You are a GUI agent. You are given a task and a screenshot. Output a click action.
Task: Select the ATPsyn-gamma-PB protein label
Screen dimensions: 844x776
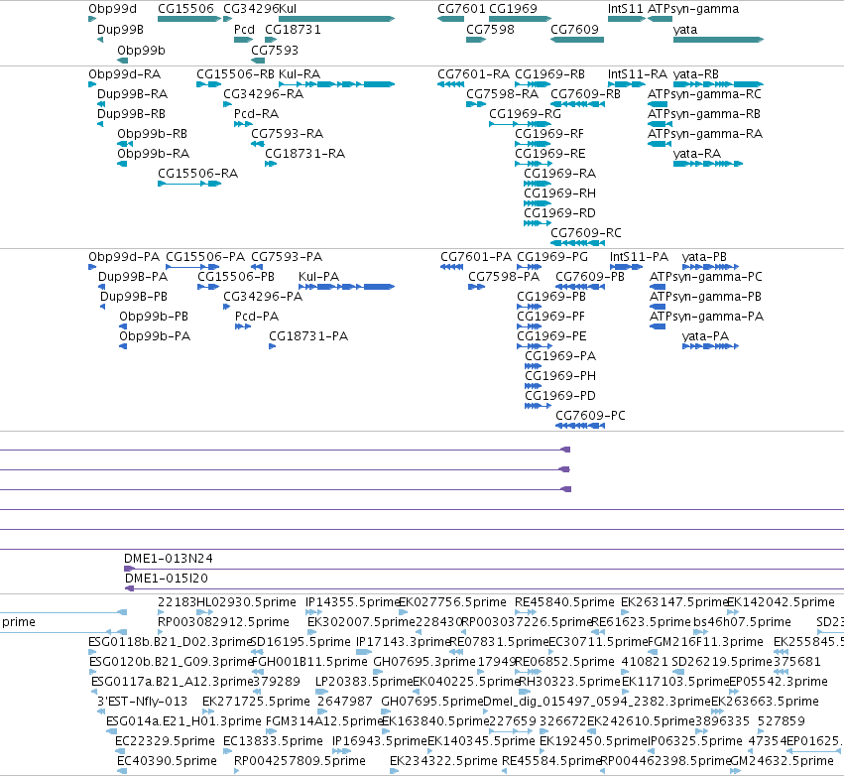[706, 296]
